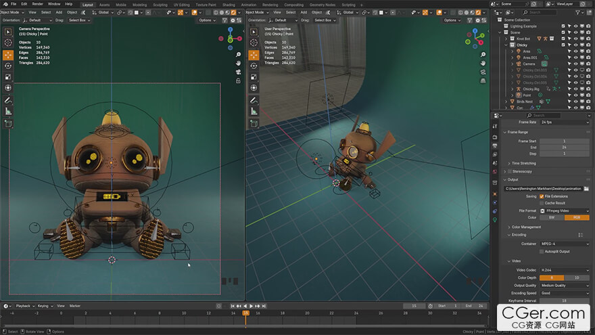Image resolution: width=595 pixels, height=335 pixels.
Task: Activate the Rotate tool in left viewport
Action: pos(8,66)
